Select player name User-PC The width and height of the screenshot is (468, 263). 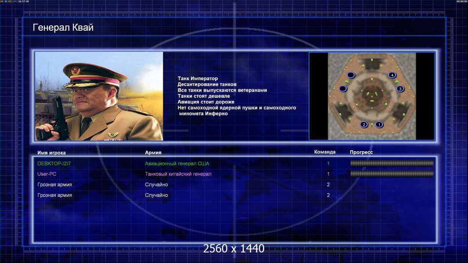(47, 174)
